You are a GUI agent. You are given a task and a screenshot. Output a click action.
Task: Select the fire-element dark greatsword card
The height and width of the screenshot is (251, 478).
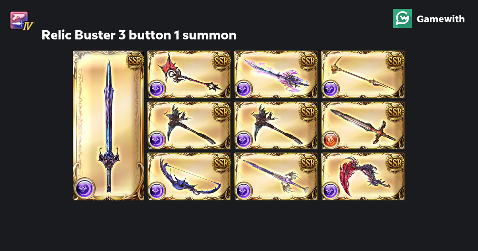point(363,125)
